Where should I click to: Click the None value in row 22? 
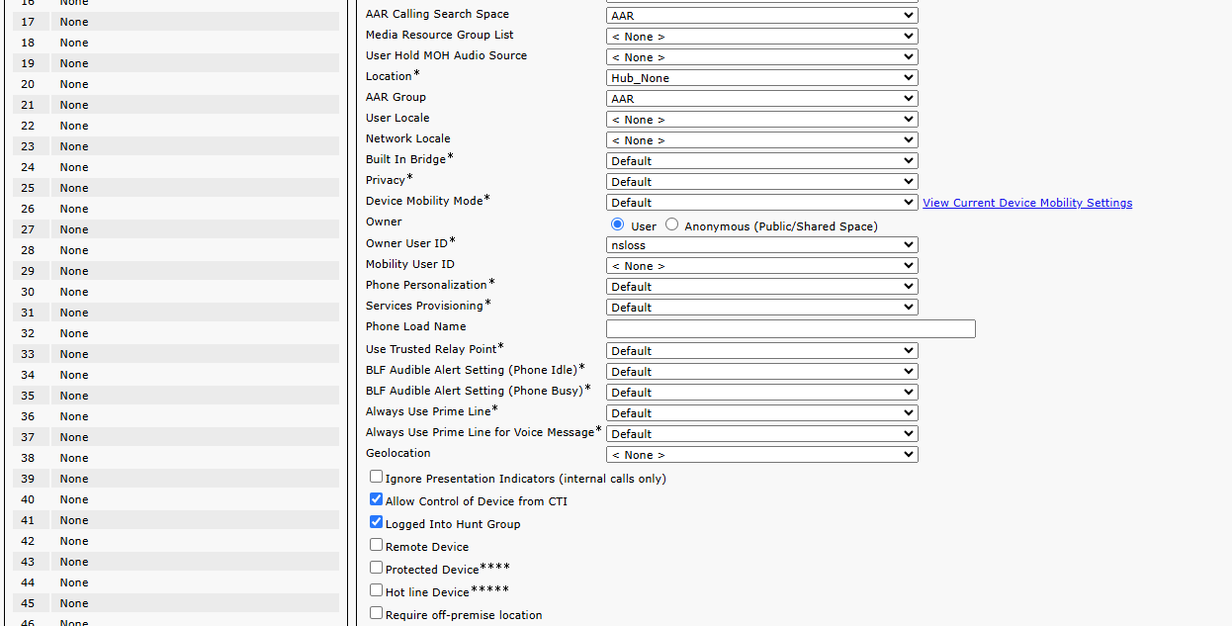pos(74,126)
